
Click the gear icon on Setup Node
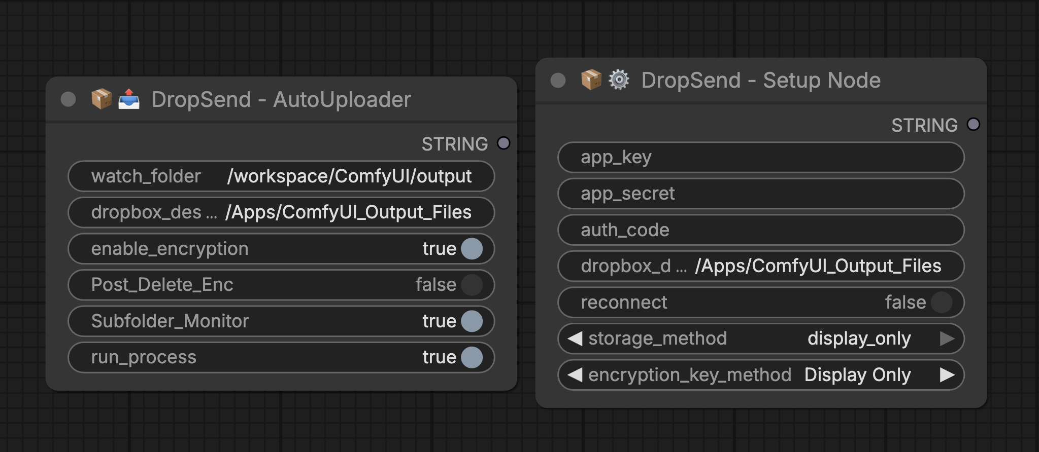[619, 80]
